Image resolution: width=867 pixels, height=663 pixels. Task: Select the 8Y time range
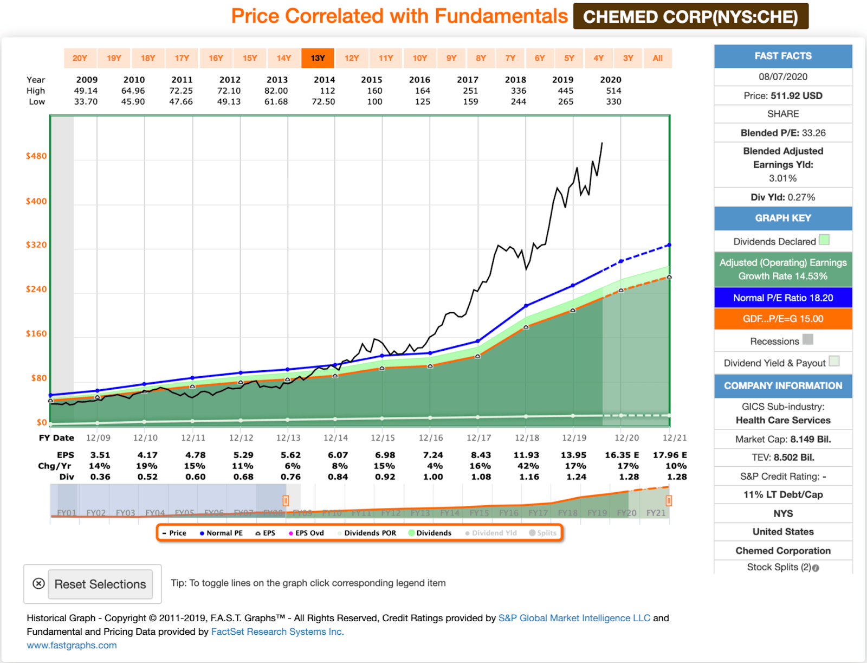[x=481, y=58]
